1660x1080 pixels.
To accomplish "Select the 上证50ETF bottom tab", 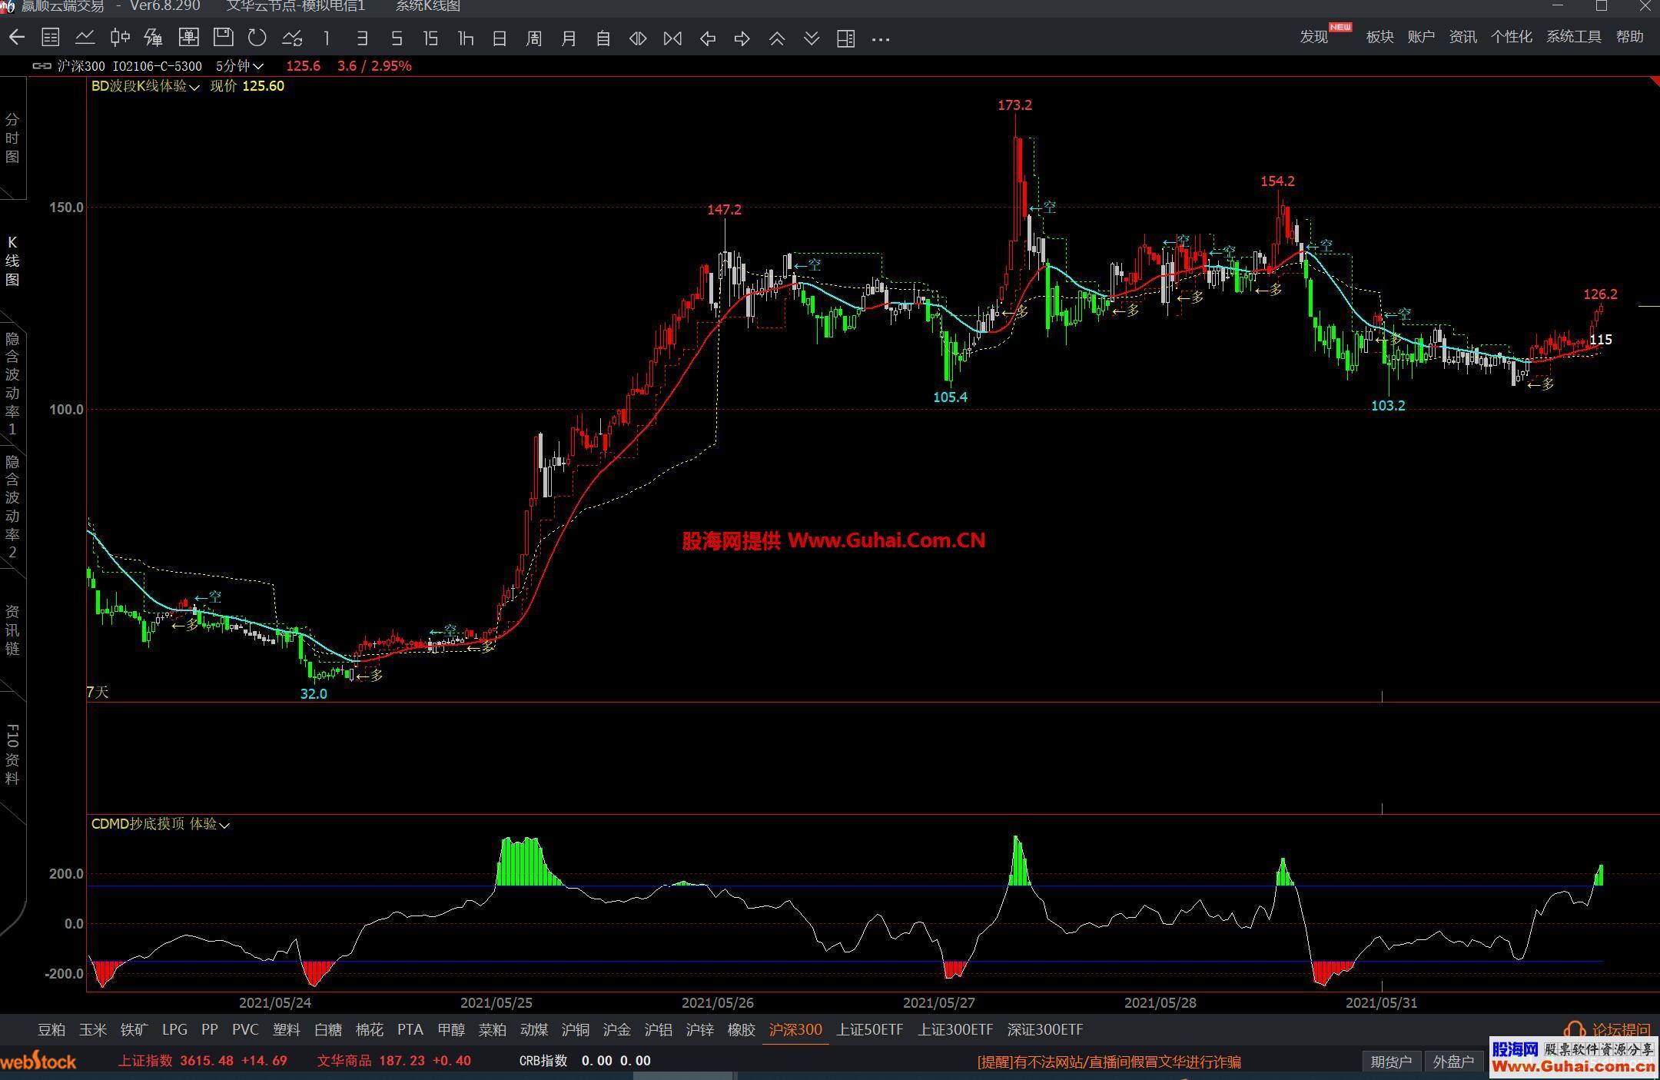I will [x=869, y=1029].
